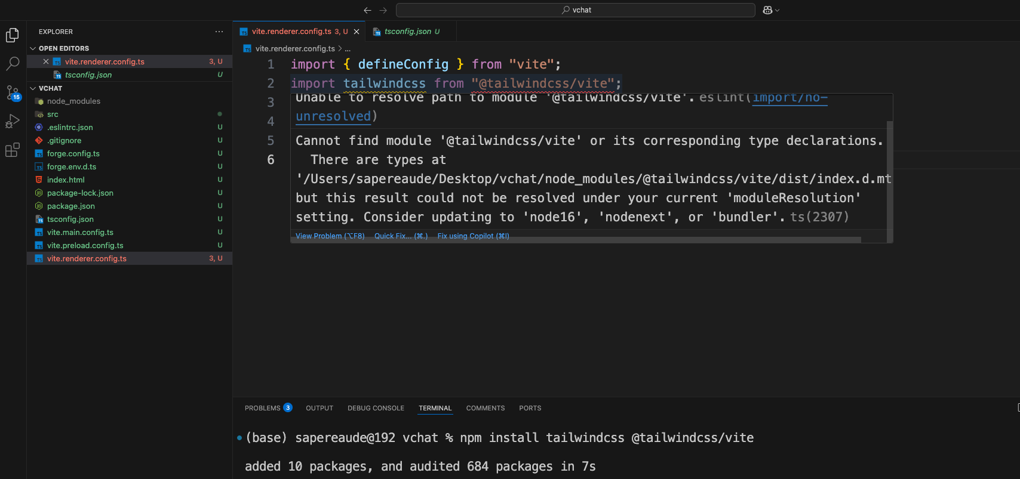Collapse the Open Editors section
This screenshot has width=1020, height=479.
tap(33, 48)
